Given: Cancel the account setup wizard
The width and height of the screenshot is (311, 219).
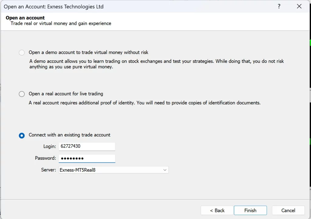Looking at the screenshot, I should click(x=288, y=211).
